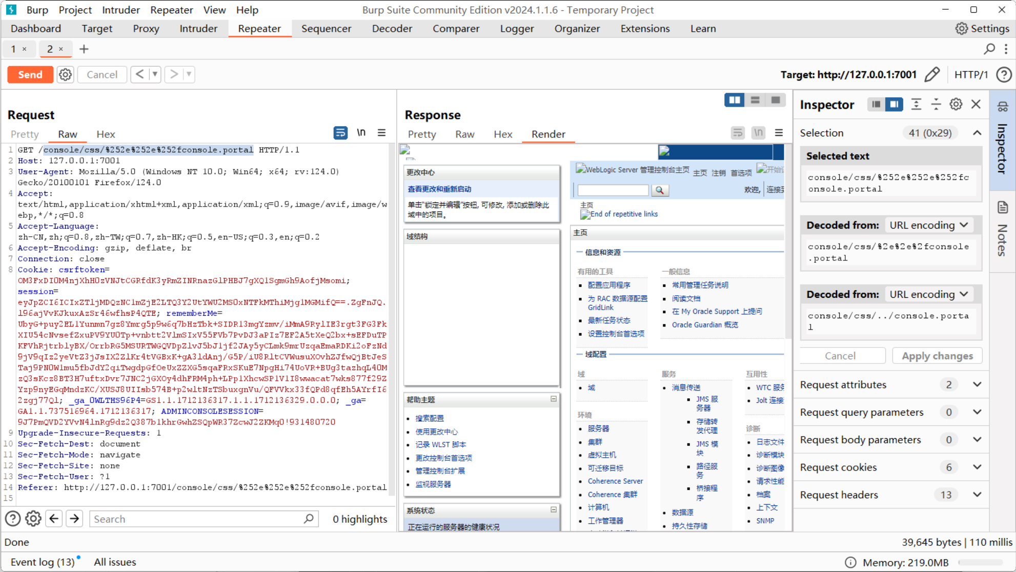Open request history forward dropdown arrow
This screenshot has height=572, width=1016.
tap(189, 75)
